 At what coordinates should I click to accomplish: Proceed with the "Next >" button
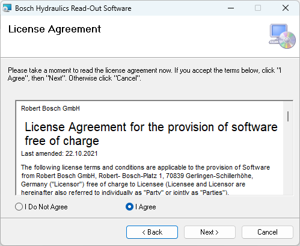point(210,232)
